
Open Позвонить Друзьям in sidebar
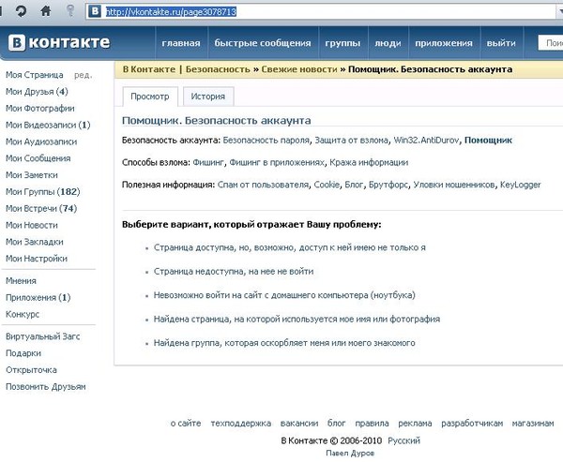pos(46,387)
